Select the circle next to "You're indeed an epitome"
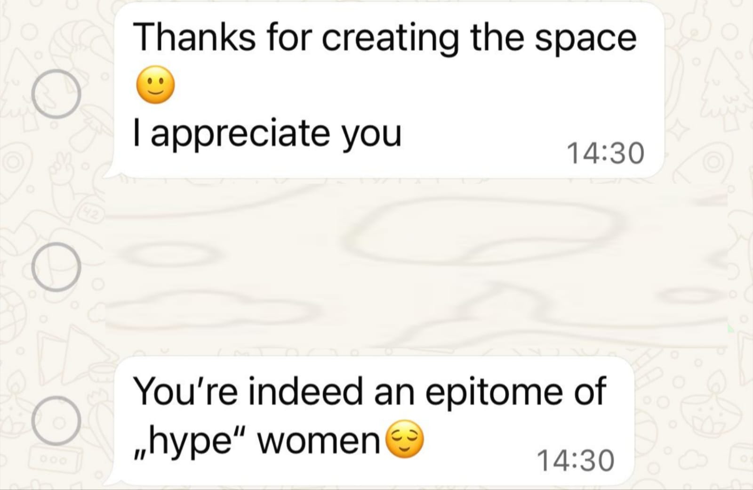 (56, 421)
